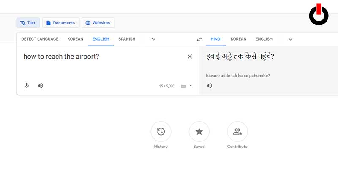This screenshot has height=190, width=338.
Task: Select English as target language
Action: [264, 39]
